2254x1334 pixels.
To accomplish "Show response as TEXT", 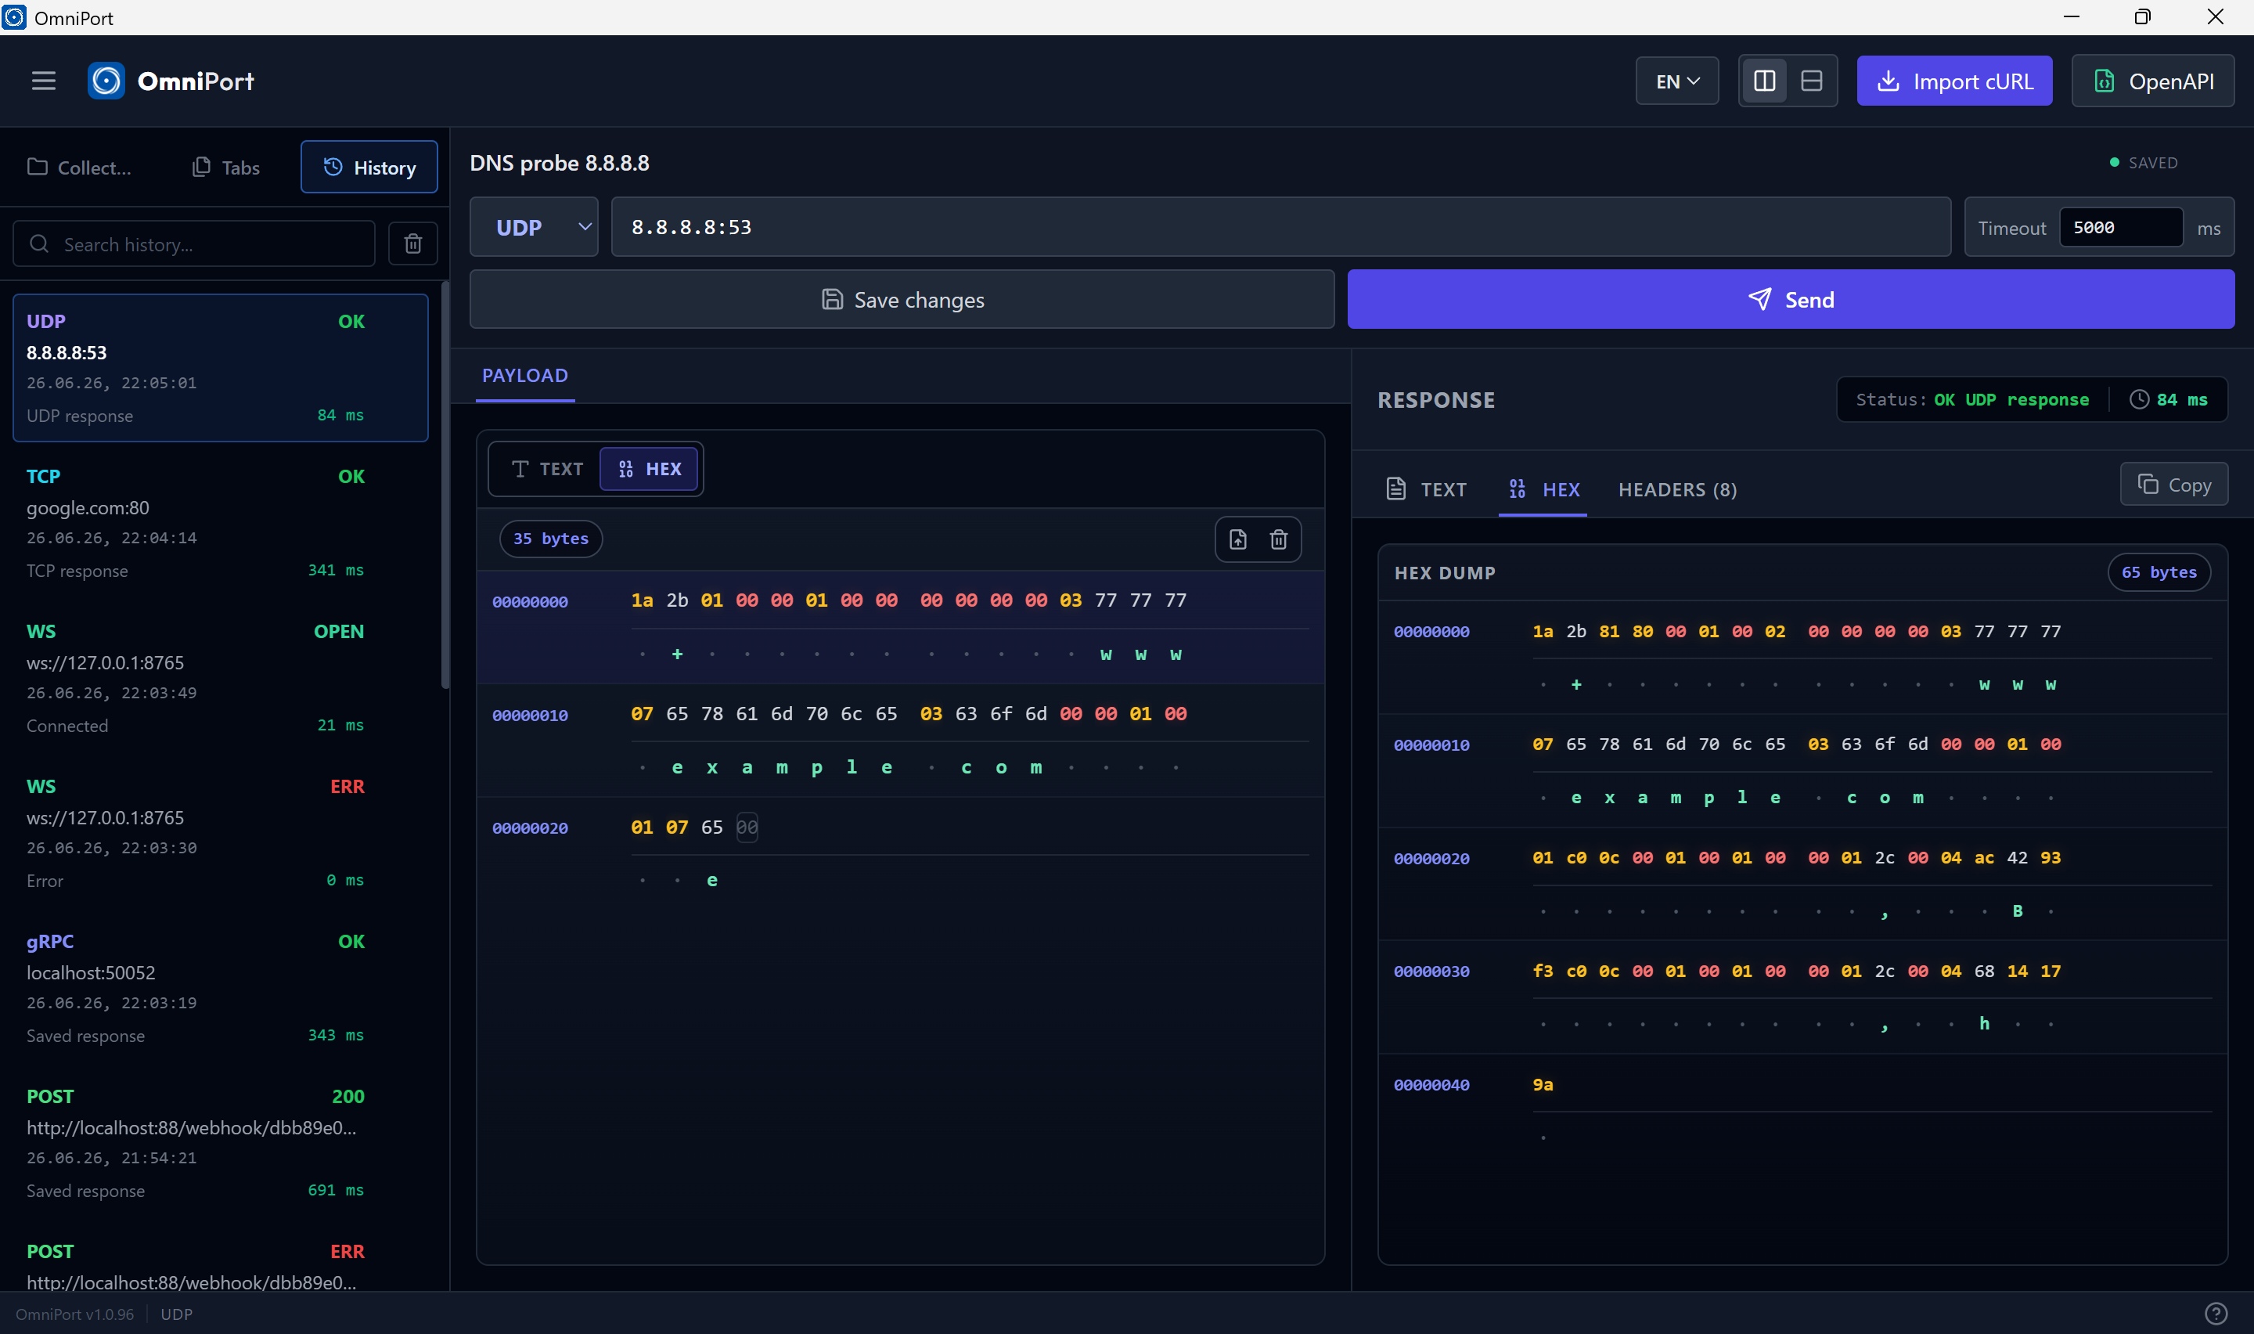I will 1427,490.
